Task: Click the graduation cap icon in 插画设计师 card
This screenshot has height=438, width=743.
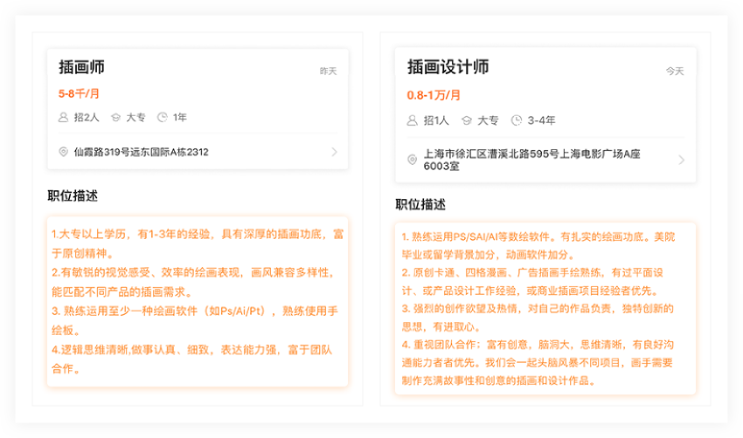Action: click(x=466, y=120)
